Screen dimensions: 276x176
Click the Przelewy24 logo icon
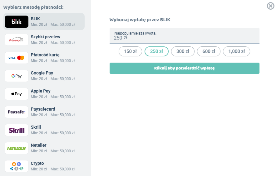point(17,40)
